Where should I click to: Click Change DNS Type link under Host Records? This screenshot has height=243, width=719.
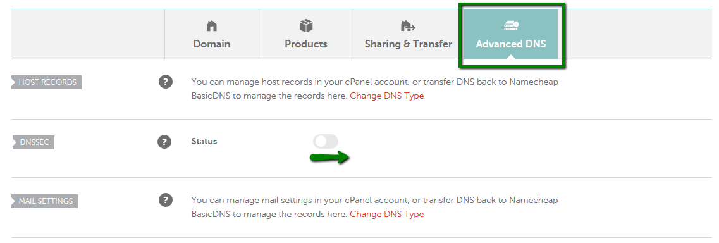pos(386,96)
